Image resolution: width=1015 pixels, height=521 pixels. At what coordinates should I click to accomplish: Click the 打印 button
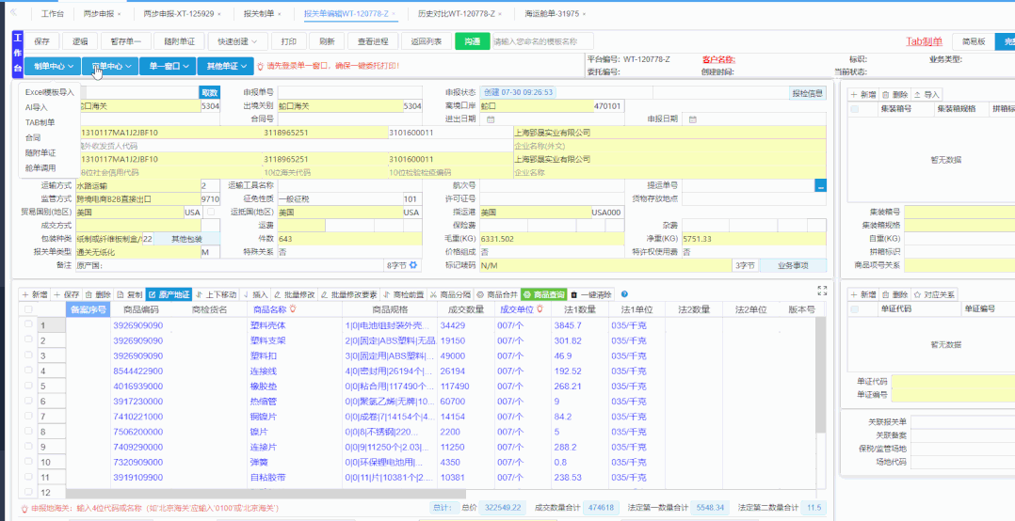[x=289, y=41]
